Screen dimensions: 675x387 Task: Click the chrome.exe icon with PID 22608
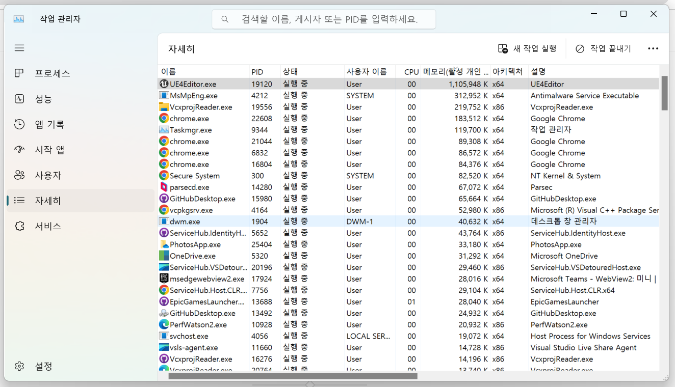[164, 118]
